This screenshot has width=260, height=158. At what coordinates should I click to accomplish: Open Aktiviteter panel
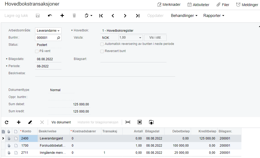(x=198, y=4)
